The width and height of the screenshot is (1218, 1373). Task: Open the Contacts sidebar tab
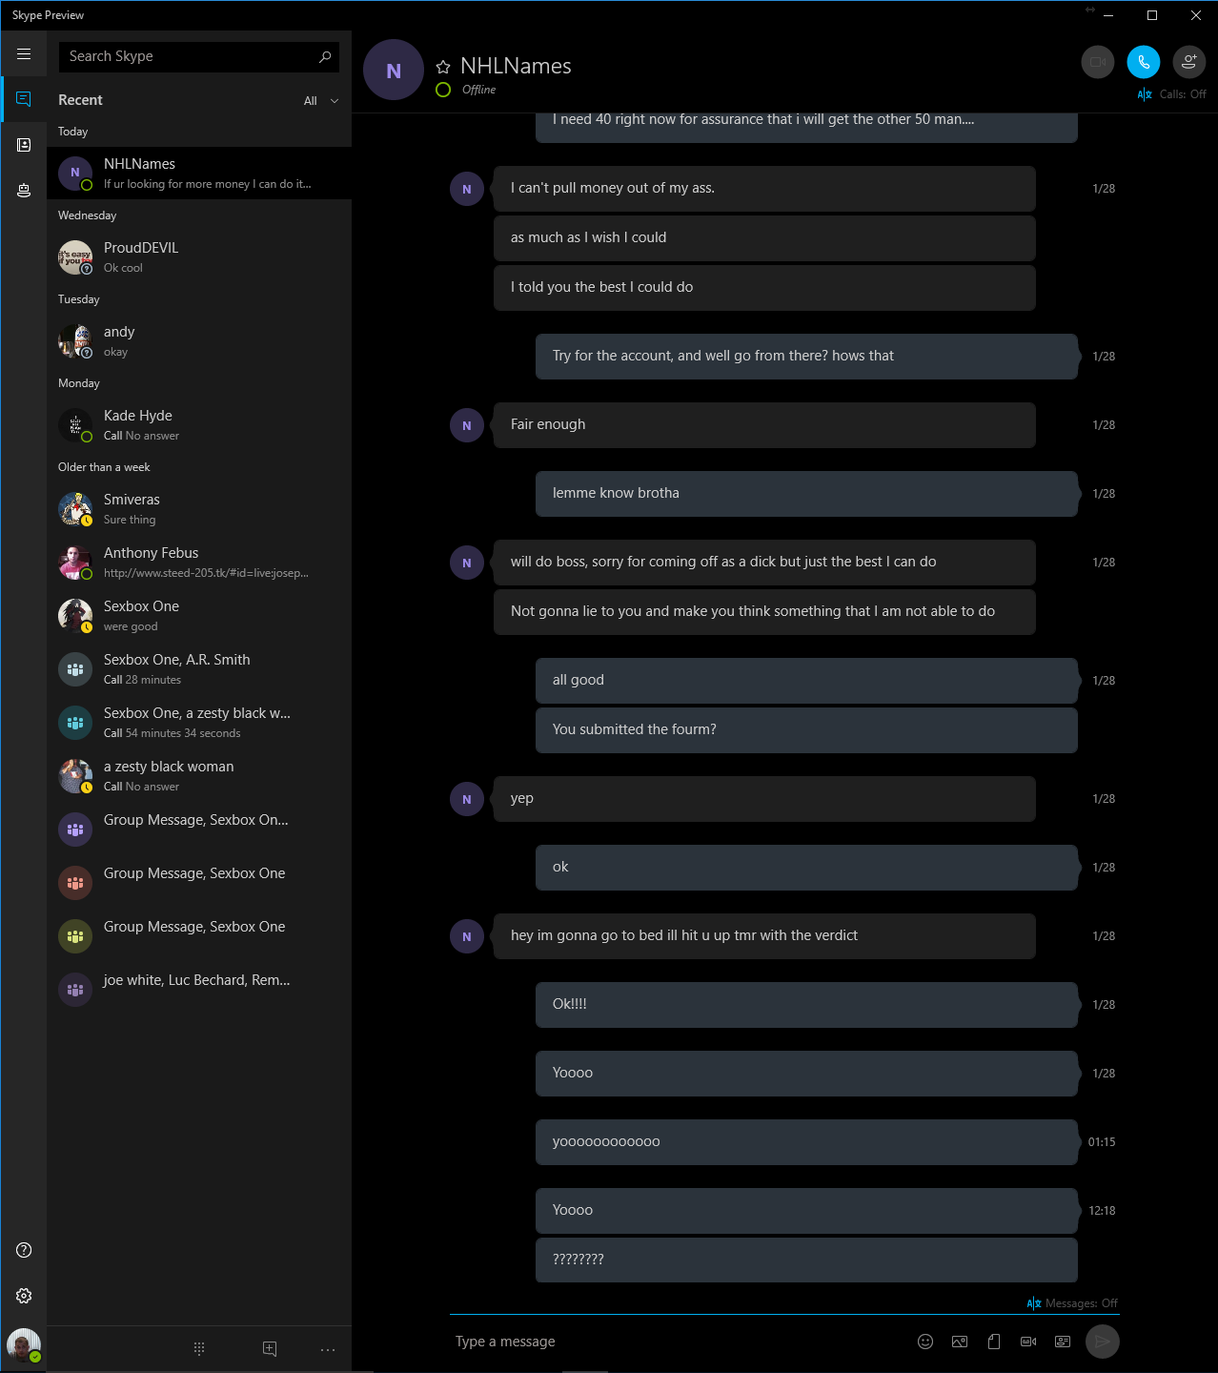tap(24, 145)
